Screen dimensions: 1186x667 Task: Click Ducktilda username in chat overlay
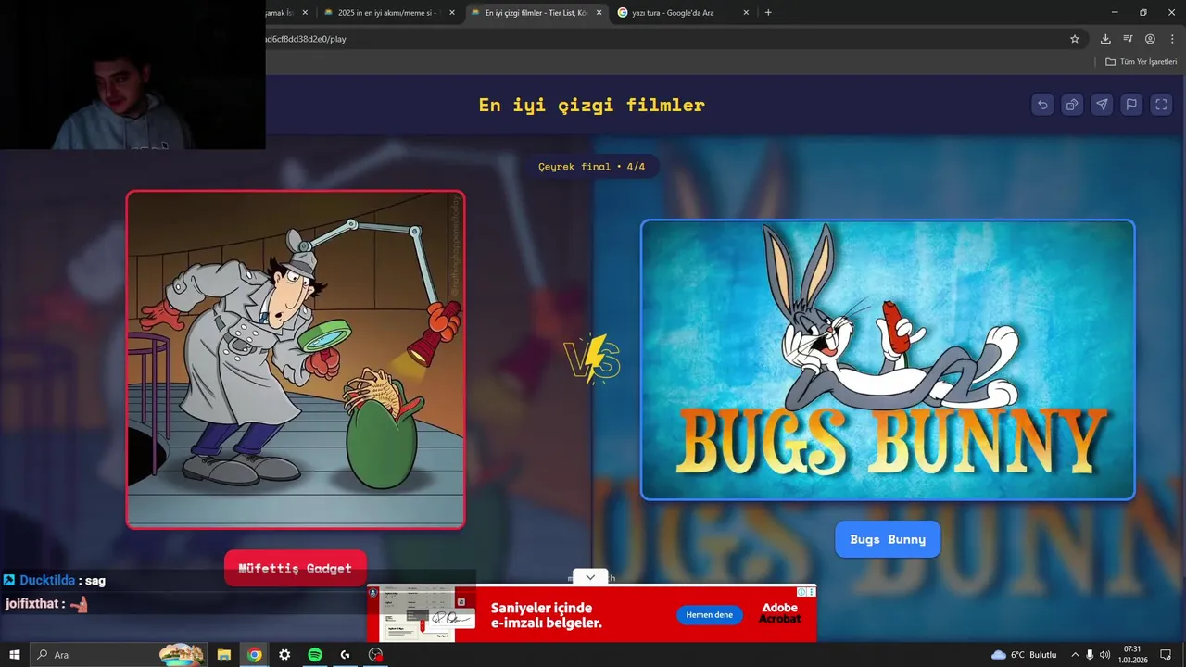pos(47,580)
